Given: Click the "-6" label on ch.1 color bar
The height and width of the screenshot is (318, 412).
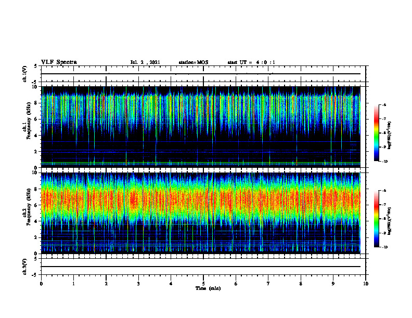Looking at the screenshot, I should click(384, 104).
